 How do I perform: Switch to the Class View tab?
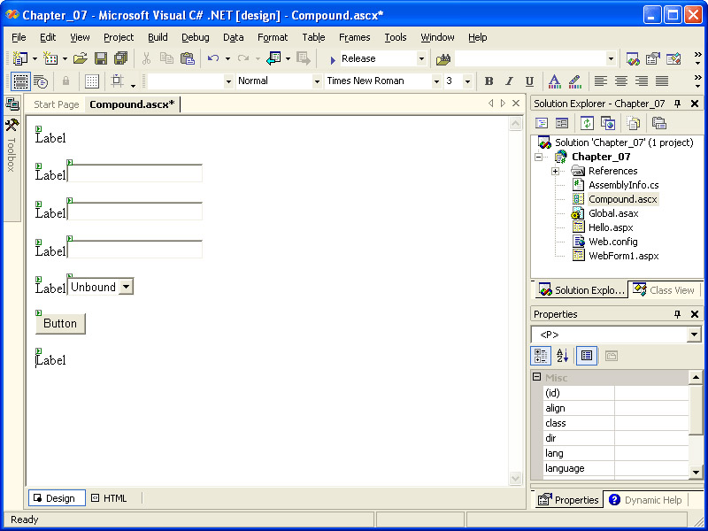[x=665, y=290]
